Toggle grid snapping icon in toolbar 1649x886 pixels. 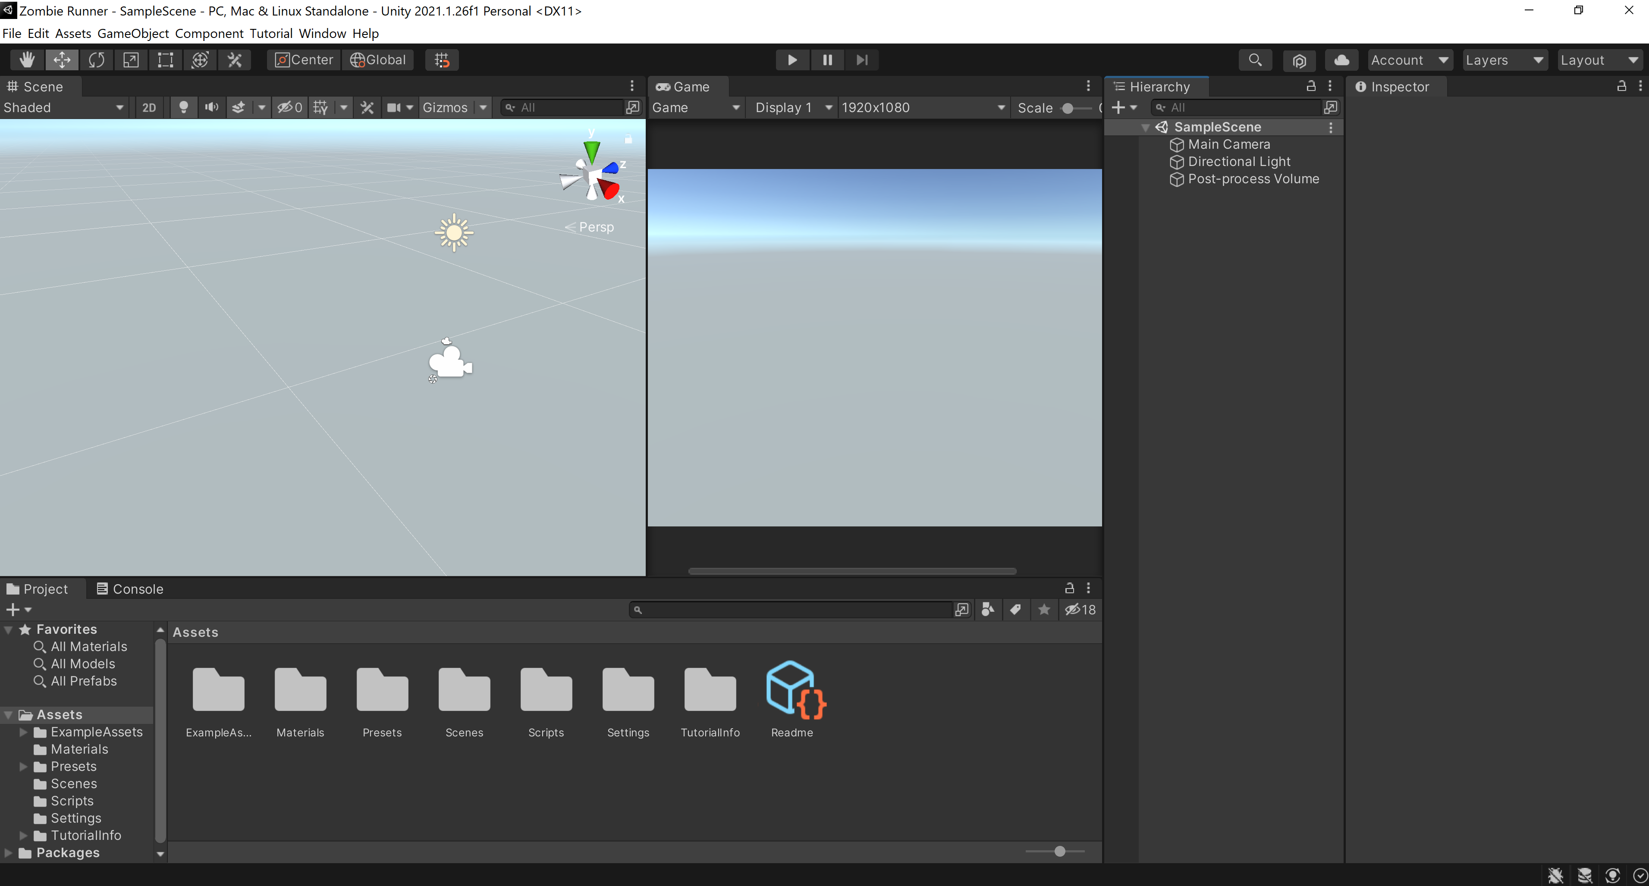coord(442,60)
